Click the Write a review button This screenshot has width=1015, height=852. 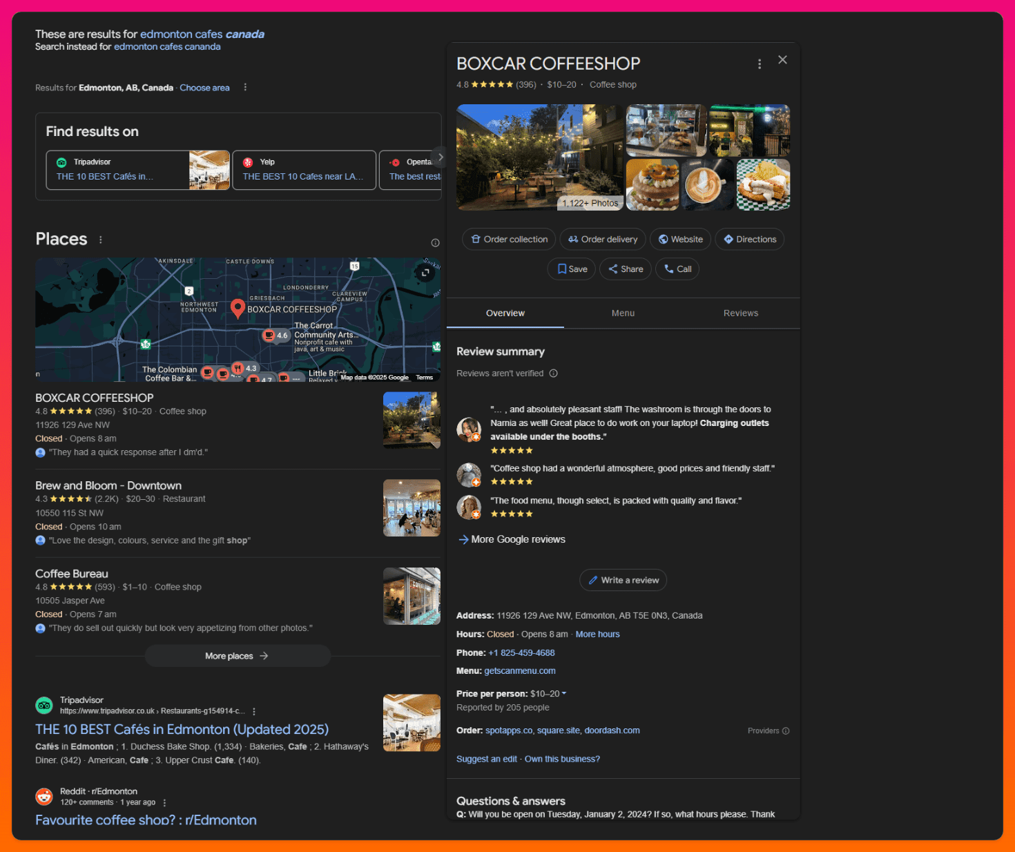(x=623, y=581)
